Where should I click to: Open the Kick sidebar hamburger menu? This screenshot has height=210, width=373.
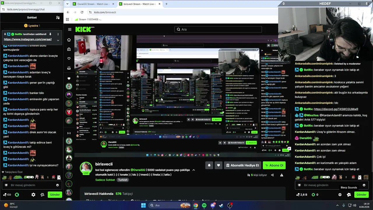[70, 29]
